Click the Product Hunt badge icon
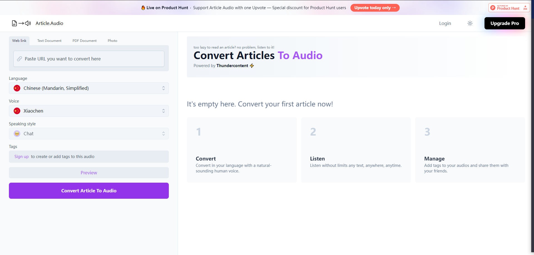This screenshot has width=534, height=255. [x=493, y=7]
